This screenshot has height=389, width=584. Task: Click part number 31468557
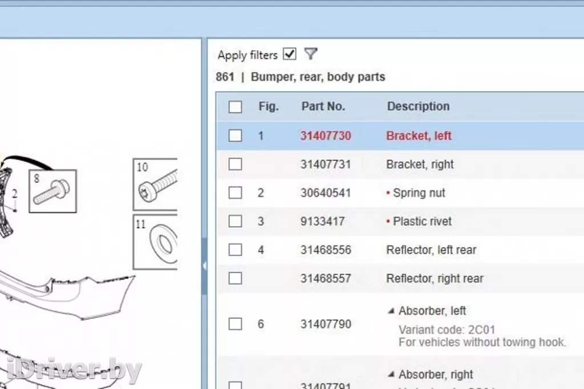coord(326,279)
